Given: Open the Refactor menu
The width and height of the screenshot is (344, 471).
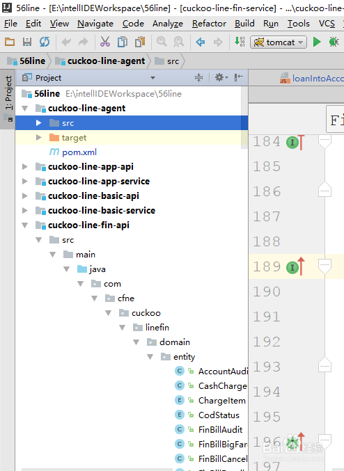Looking at the screenshot, I should pyautogui.click(x=210, y=24).
